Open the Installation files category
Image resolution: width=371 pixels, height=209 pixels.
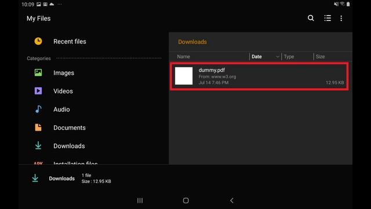75,163
